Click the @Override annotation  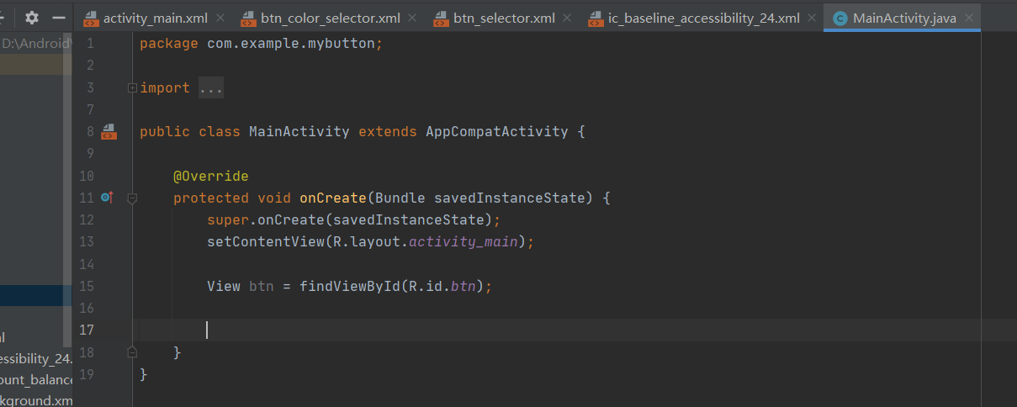(x=211, y=176)
